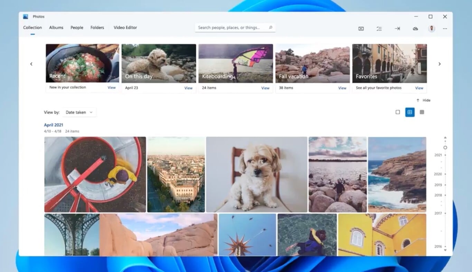Click the 'April 23' caption
This screenshot has width=472, height=272.
[x=132, y=88]
